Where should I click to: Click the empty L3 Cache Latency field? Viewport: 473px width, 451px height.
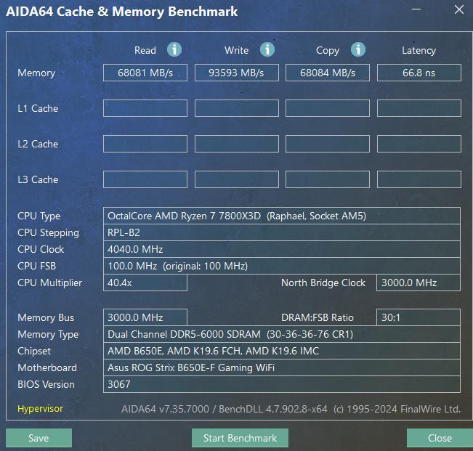pos(419,179)
